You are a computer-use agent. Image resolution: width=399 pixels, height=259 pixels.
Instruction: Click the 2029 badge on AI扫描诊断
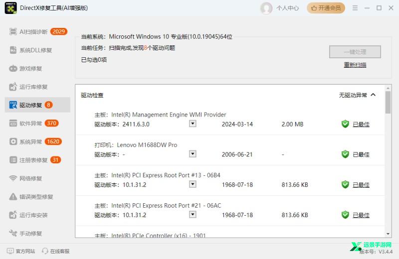click(59, 31)
